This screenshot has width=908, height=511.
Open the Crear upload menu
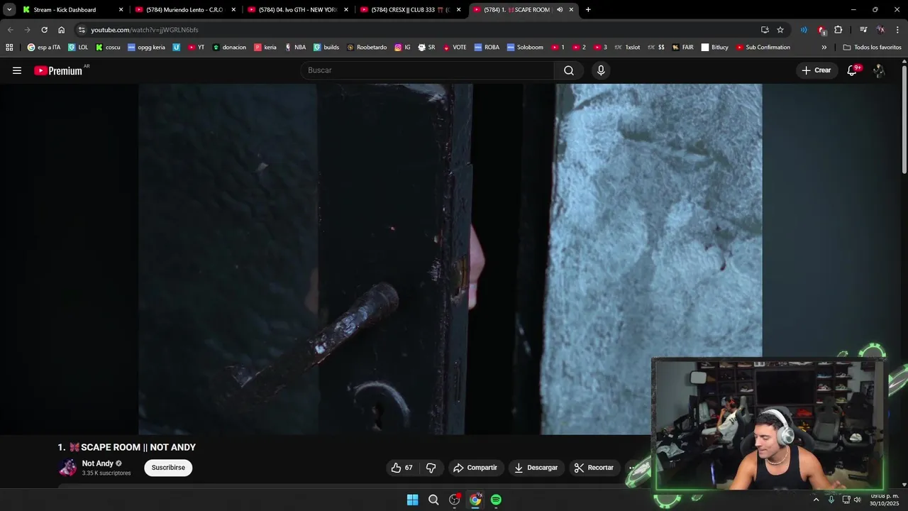click(x=816, y=70)
